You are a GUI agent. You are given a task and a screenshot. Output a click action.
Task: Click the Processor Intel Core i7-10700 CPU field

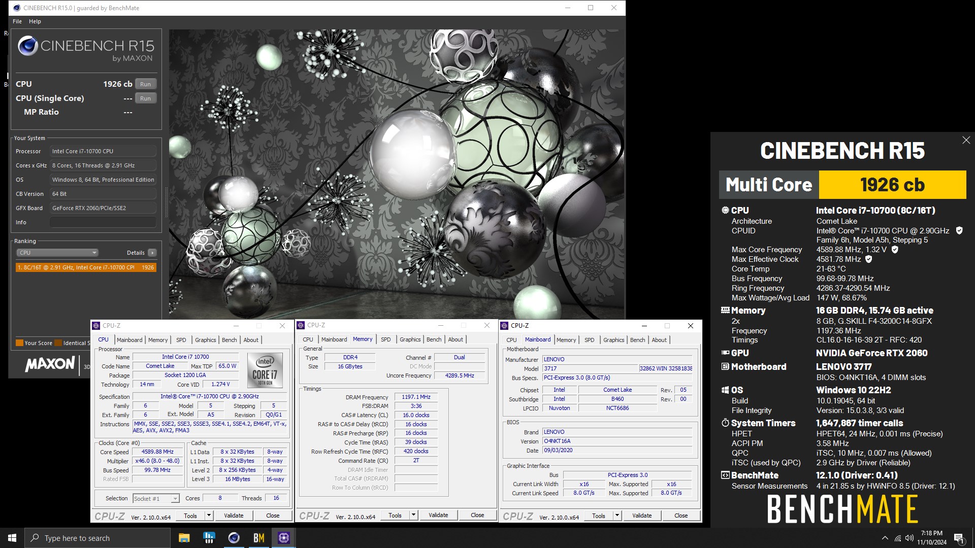103,151
